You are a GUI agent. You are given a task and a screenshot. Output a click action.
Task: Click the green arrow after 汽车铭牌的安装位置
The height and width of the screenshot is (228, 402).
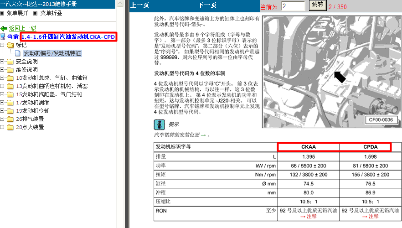[203, 135]
